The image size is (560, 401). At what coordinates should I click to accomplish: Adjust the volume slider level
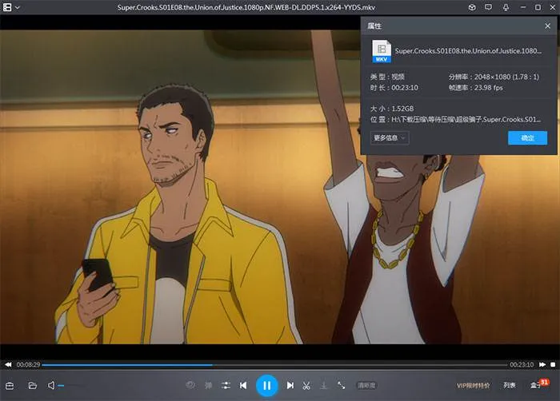point(71,386)
